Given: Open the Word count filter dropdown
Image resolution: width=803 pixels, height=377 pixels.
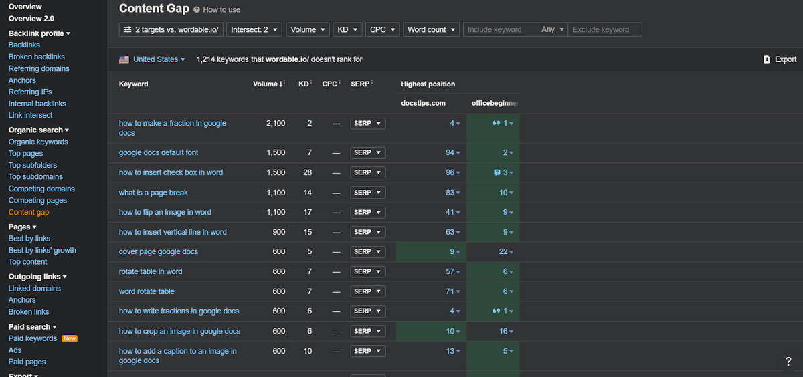Looking at the screenshot, I should point(431,29).
